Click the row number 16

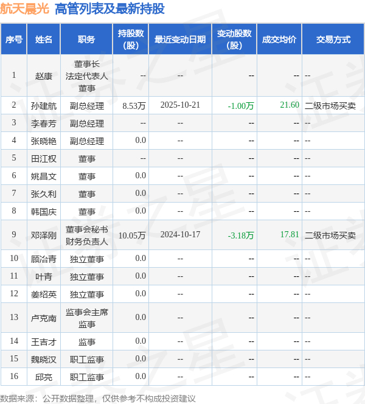14,376
